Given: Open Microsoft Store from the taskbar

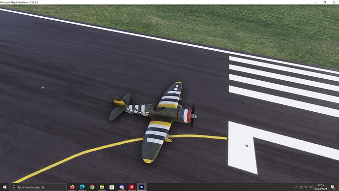Looking at the screenshot, I should coord(112,187).
